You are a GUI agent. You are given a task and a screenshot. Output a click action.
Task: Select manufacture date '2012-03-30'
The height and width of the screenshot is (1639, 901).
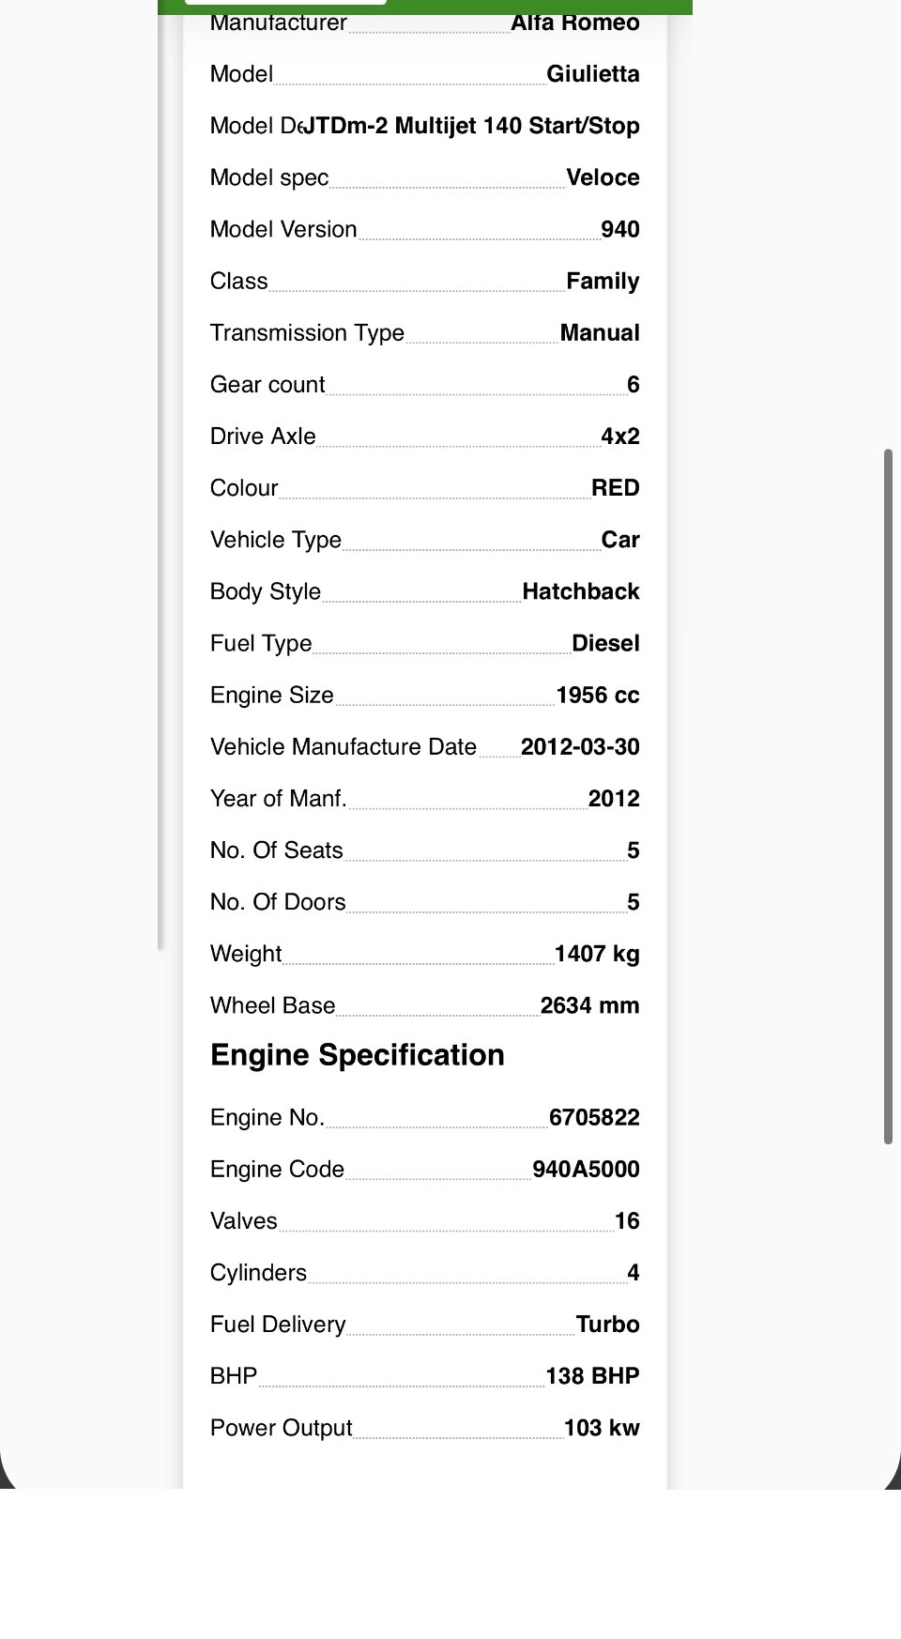[x=580, y=746]
